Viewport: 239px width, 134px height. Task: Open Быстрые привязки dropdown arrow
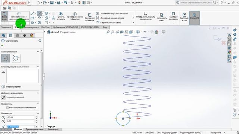(x=173, y=23)
